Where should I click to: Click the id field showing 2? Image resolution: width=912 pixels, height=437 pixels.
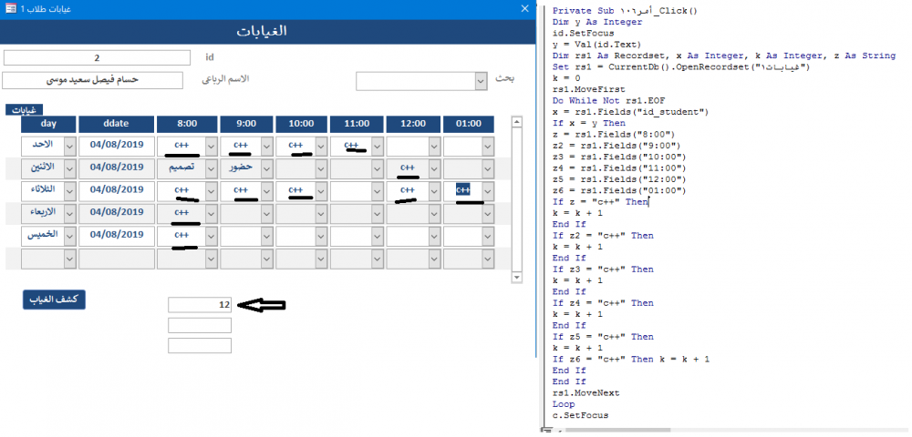(x=98, y=58)
